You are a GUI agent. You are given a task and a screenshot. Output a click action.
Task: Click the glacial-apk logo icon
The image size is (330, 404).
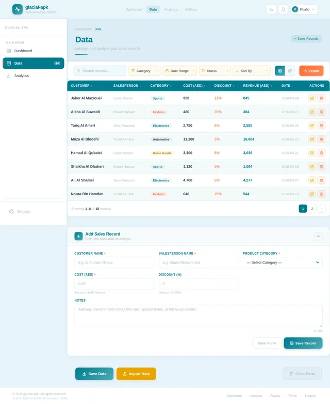(18, 9)
